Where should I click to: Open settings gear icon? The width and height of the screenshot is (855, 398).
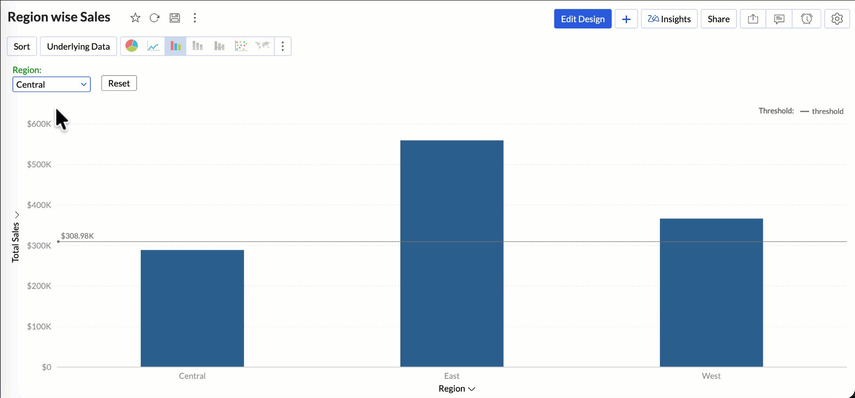click(837, 19)
